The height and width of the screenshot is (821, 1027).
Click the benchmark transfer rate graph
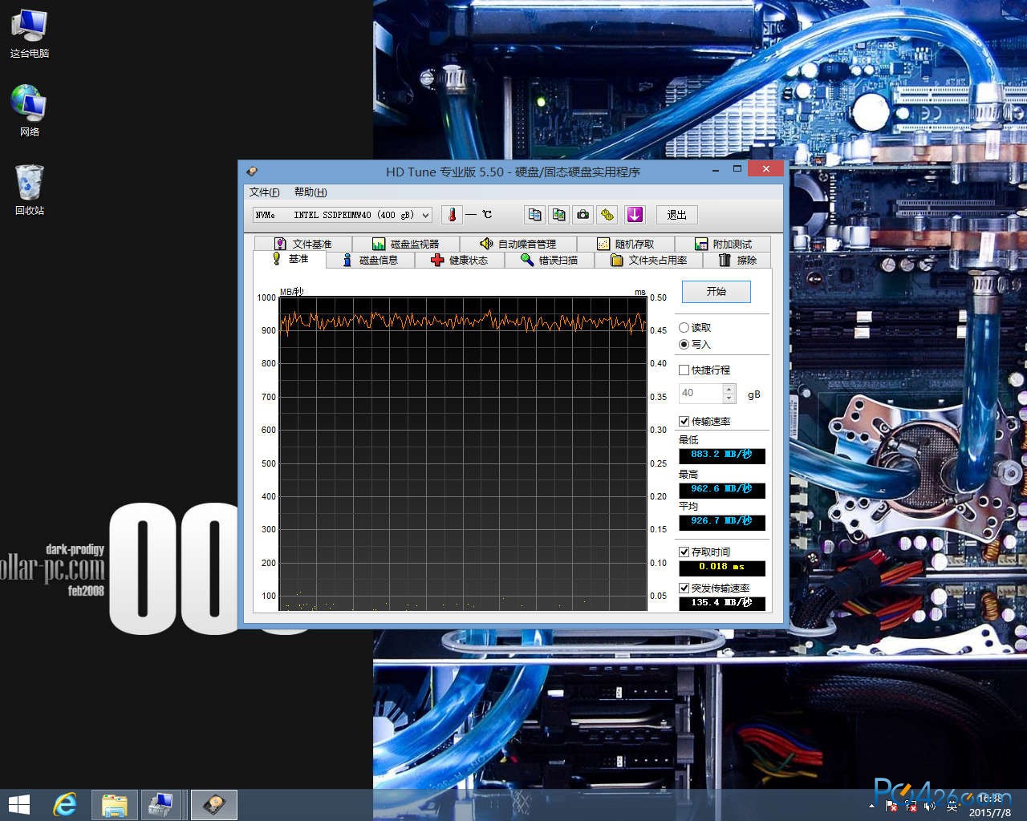[463, 454]
